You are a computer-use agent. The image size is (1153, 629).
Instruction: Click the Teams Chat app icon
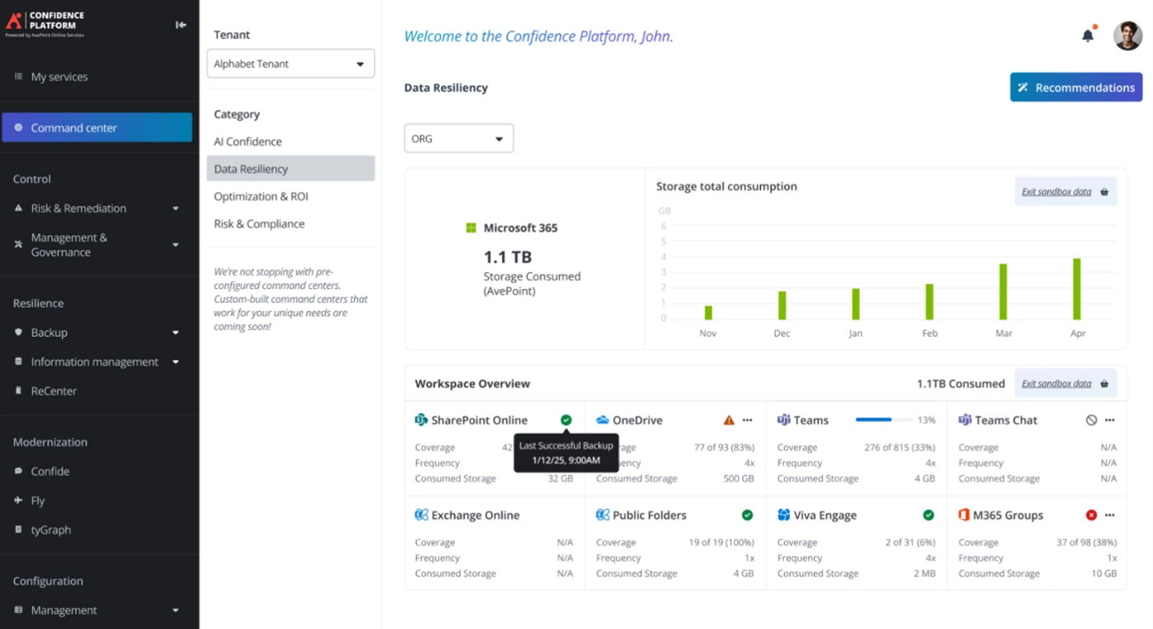[965, 420]
